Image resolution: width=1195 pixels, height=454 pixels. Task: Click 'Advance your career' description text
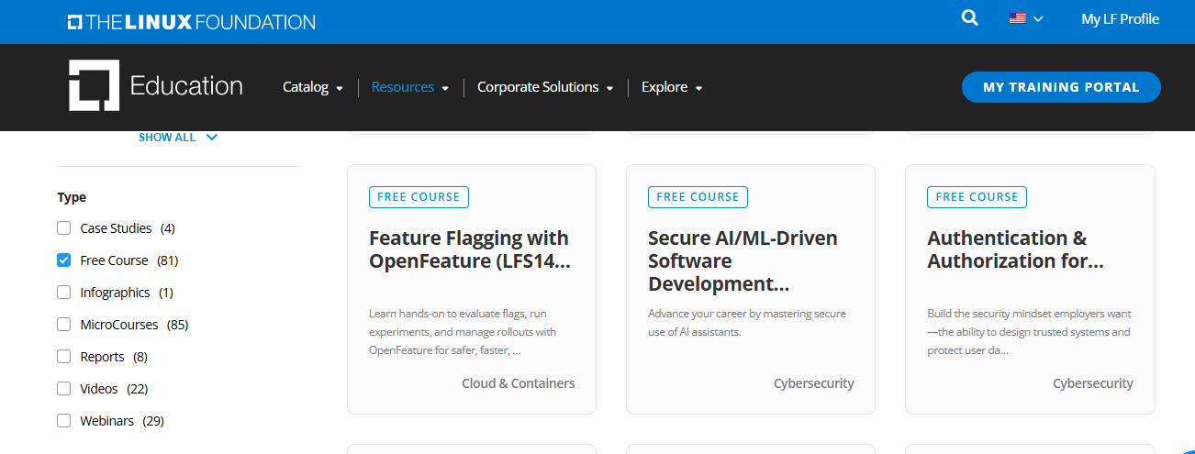pyautogui.click(x=747, y=323)
